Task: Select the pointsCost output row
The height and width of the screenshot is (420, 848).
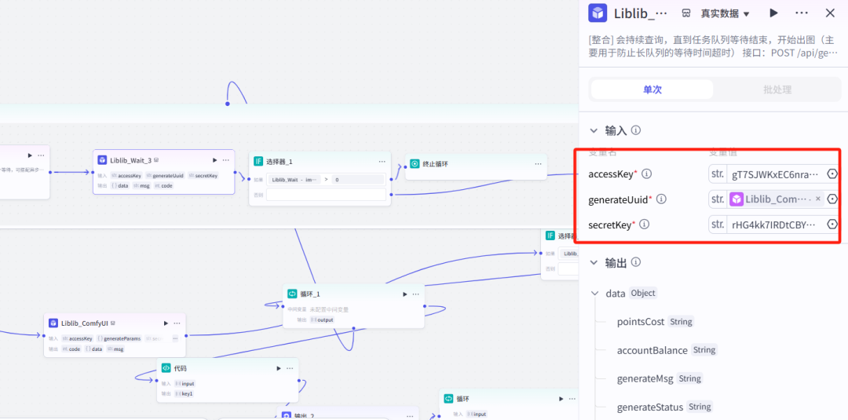Action: (654, 322)
